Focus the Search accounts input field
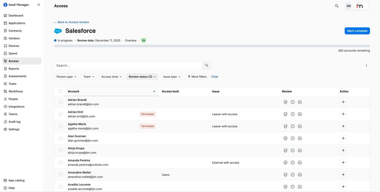The width and height of the screenshot is (380, 192). [128, 65]
